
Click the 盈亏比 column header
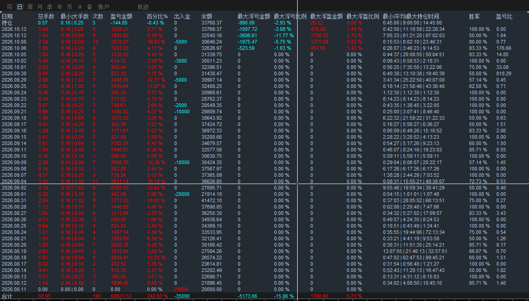505,16
